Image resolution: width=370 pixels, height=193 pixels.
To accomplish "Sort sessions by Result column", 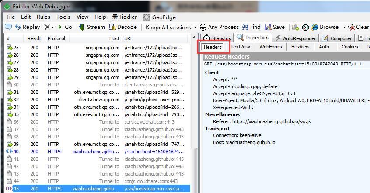I will pyautogui.click(x=34, y=38).
